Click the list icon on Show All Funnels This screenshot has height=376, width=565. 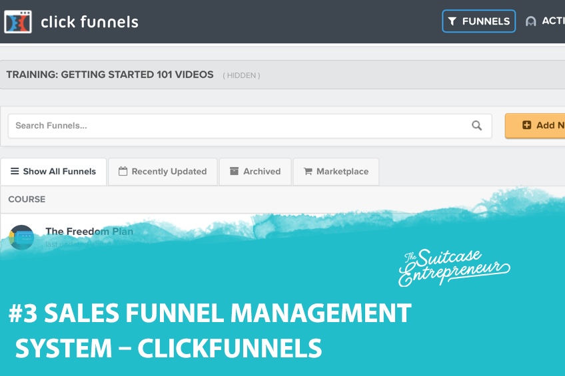tap(15, 171)
